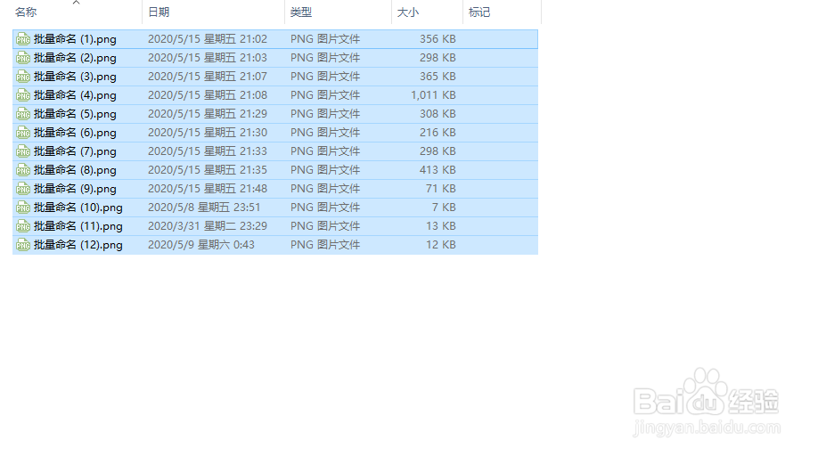Viewport: 826px width, 456px height.
Task: Select file name 批量命名 (11).png
Action: pyautogui.click(x=78, y=226)
